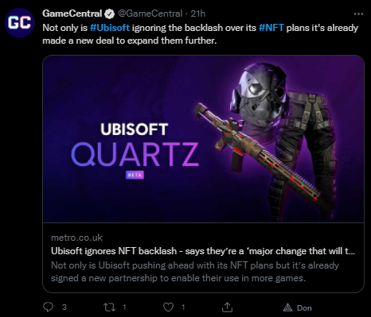
Task: Open the share tweet icon
Action: pyautogui.click(x=227, y=307)
